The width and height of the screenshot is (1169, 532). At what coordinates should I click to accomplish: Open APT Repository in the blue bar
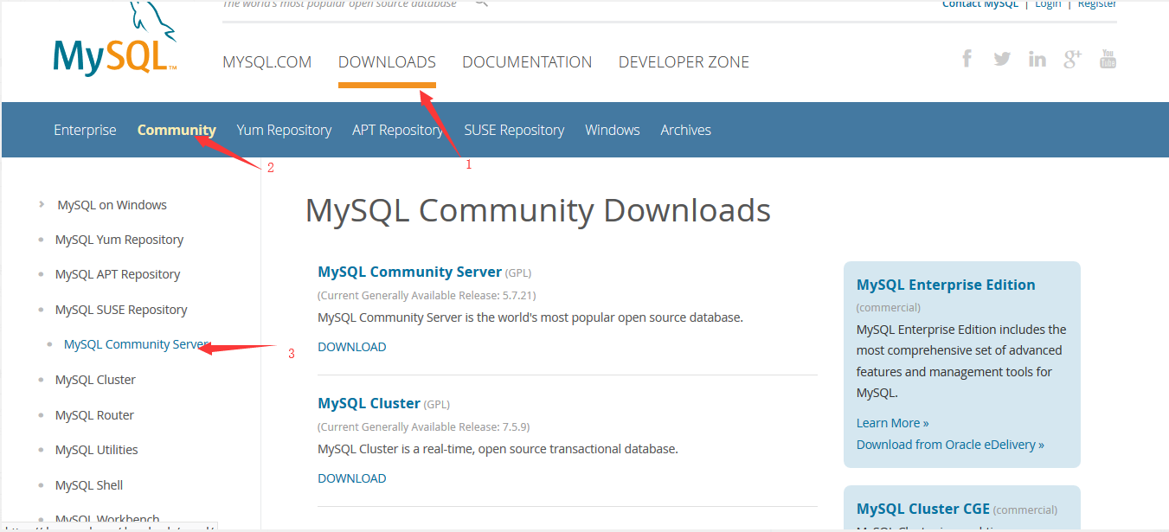point(397,130)
